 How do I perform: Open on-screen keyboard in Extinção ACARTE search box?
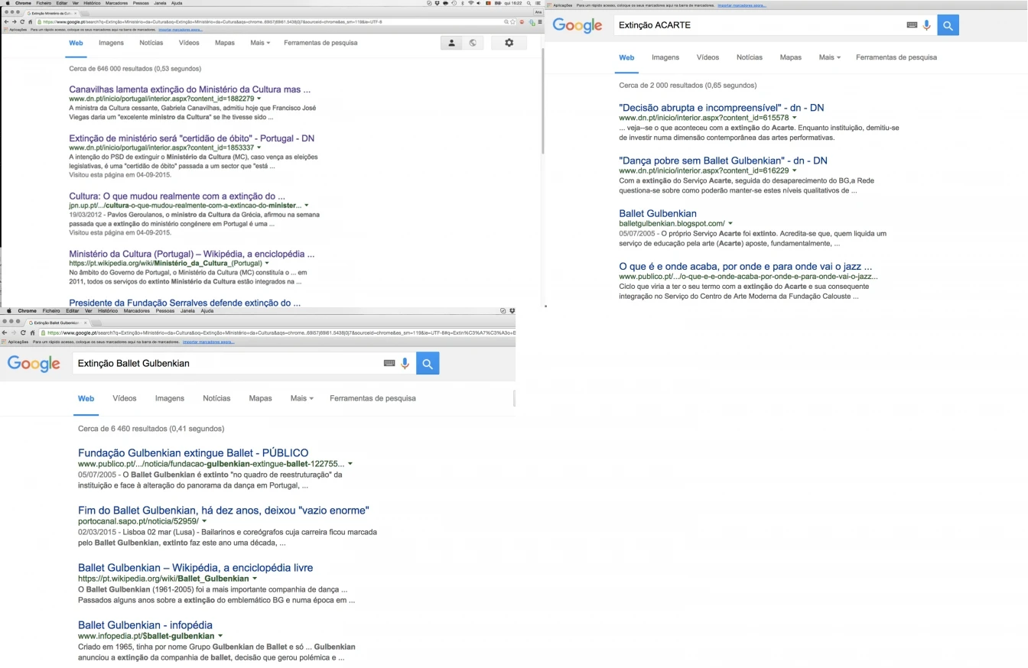912,25
